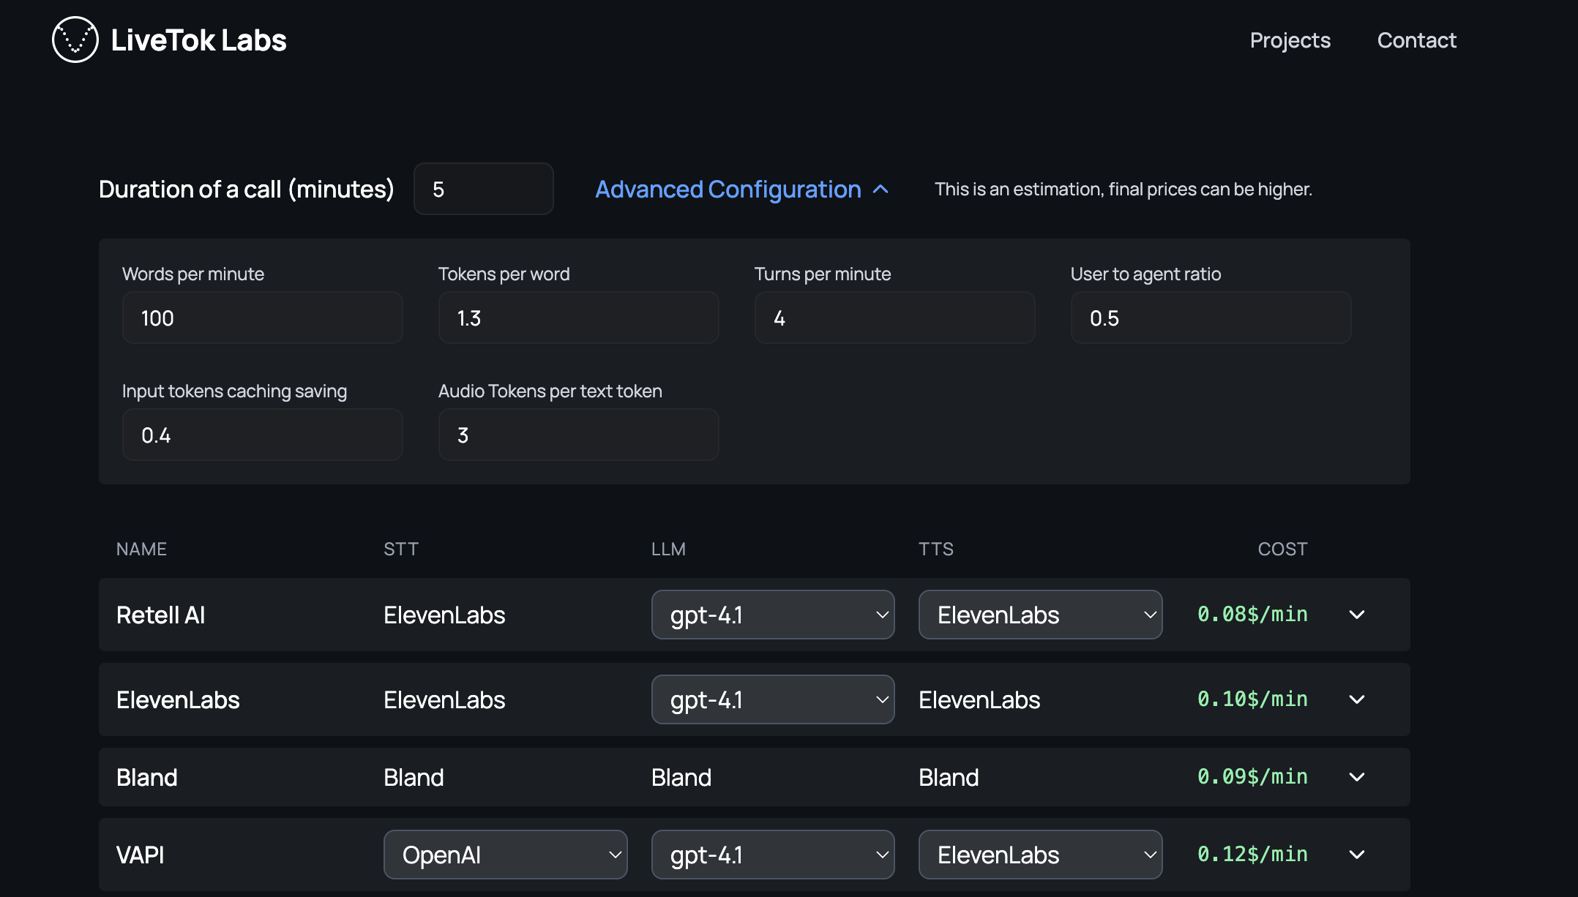
Task: Open the VAPI STT OpenAI dropdown
Action: [505, 855]
